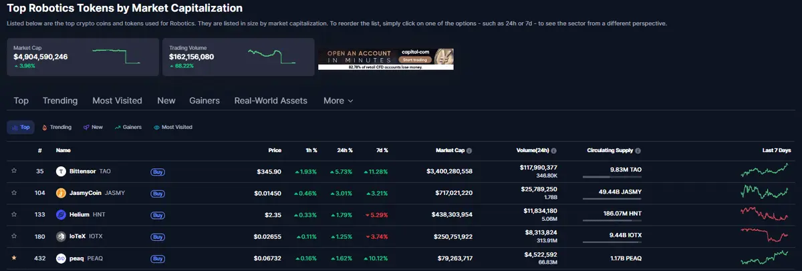Select the small Most Visited filter chip
Screen dimensions: 802x271
click(173, 127)
